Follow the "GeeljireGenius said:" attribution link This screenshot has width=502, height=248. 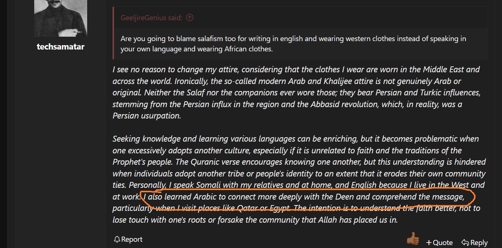(x=152, y=17)
